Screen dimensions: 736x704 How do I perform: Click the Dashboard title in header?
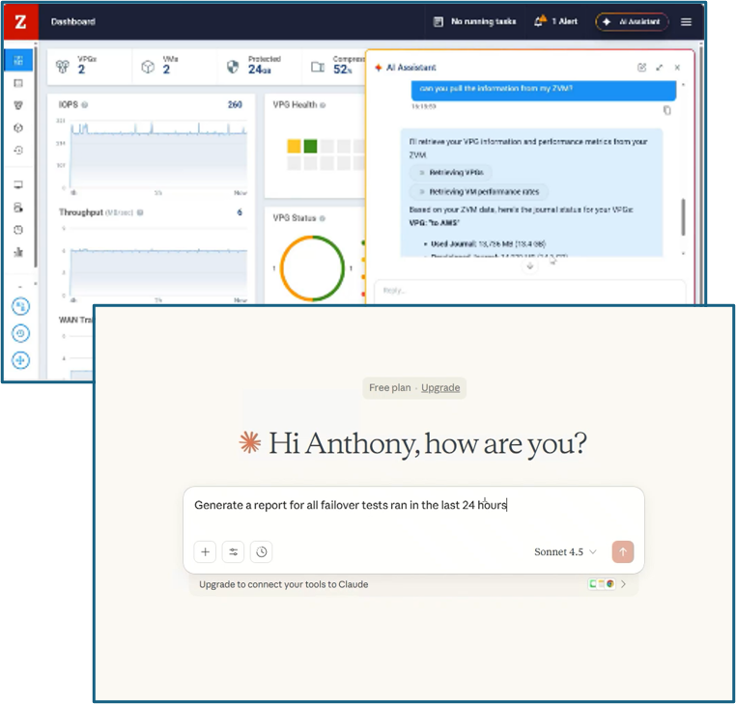click(73, 21)
